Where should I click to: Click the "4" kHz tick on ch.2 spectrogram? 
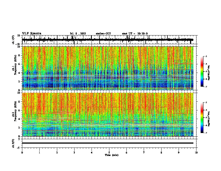coord(20,119)
